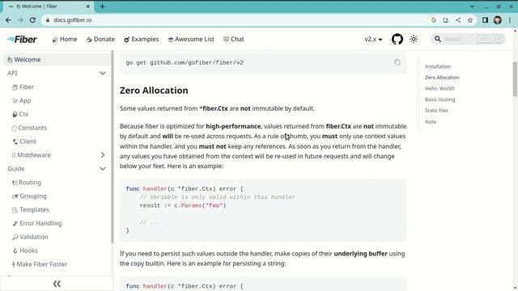This screenshot has width=518, height=291.
Task: Select Welcome in the sidebar
Action: (x=57, y=60)
